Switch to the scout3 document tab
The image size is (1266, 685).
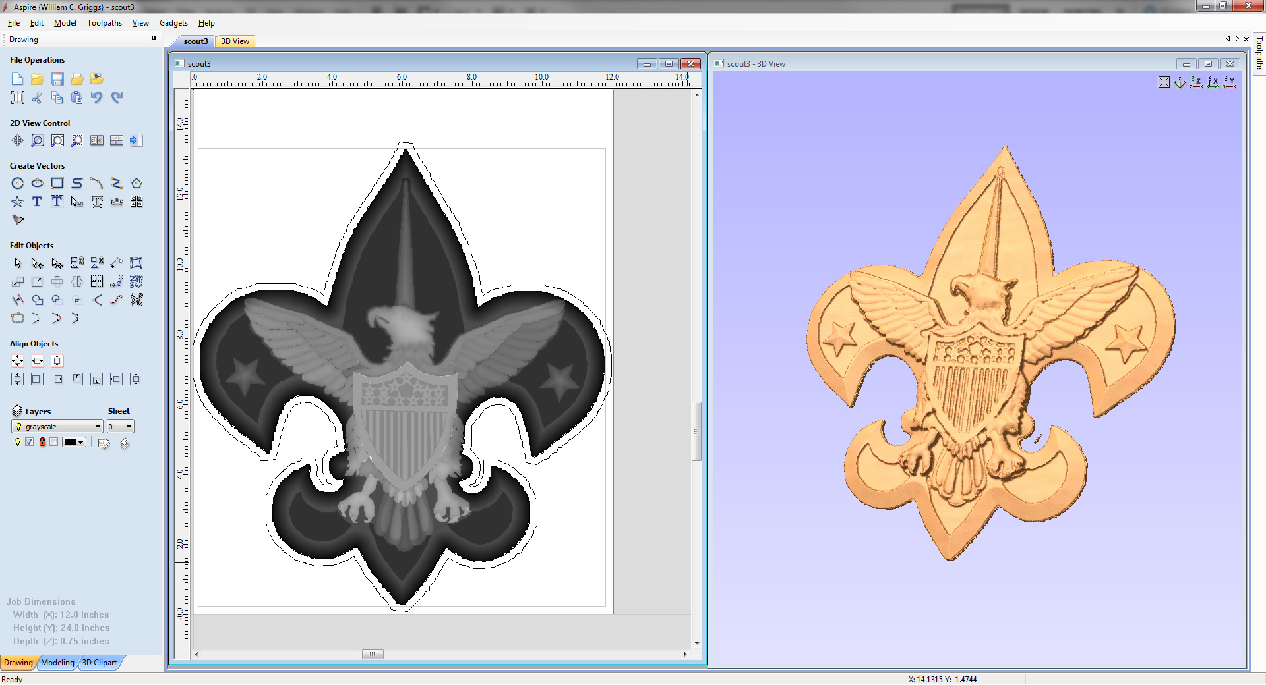point(195,41)
